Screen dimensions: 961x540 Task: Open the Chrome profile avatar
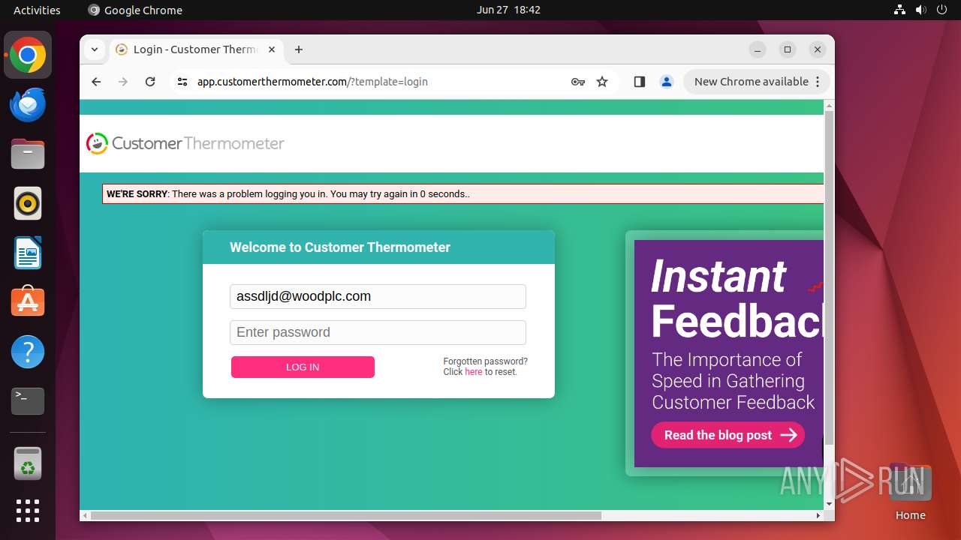coord(667,82)
